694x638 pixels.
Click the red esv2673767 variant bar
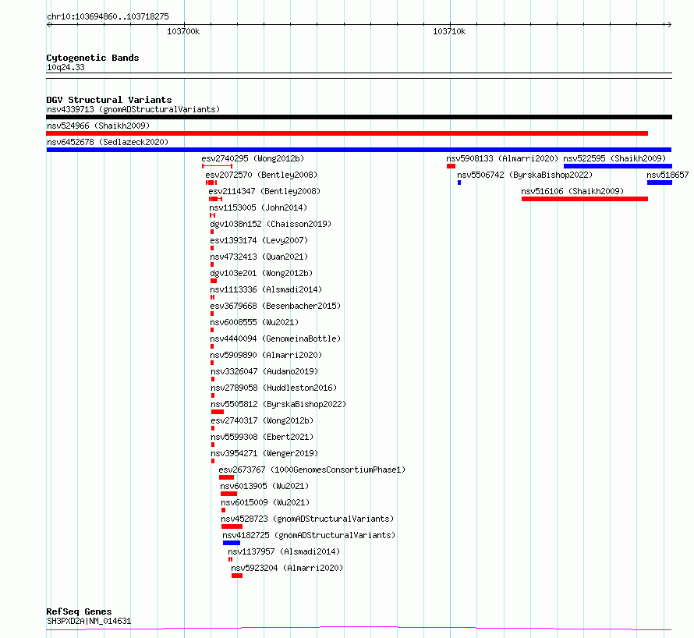pyautogui.click(x=226, y=478)
